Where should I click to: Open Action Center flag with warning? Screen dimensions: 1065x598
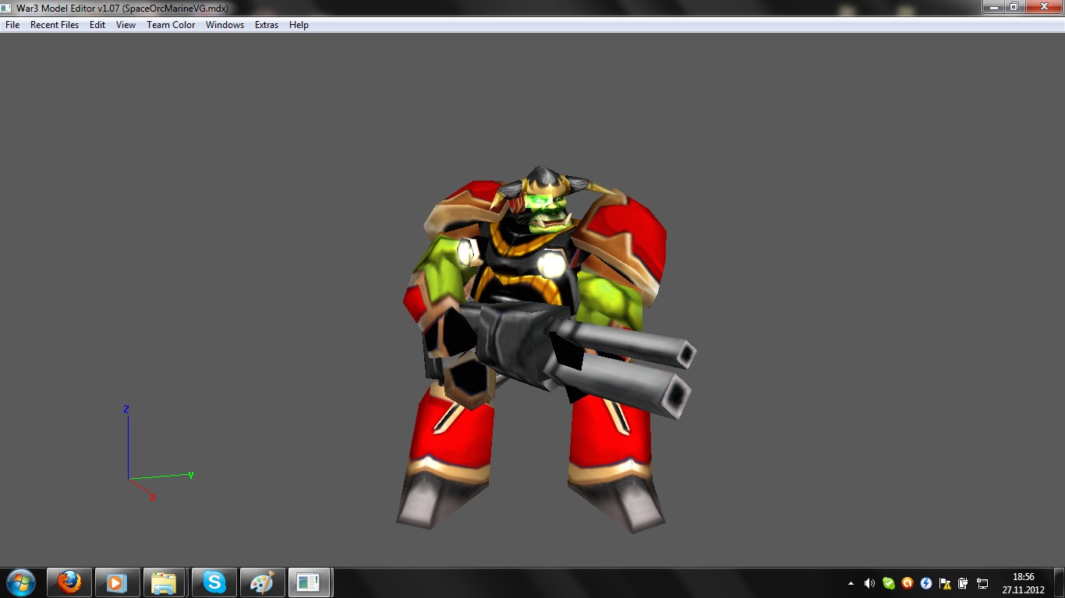pyautogui.click(x=945, y=583)
